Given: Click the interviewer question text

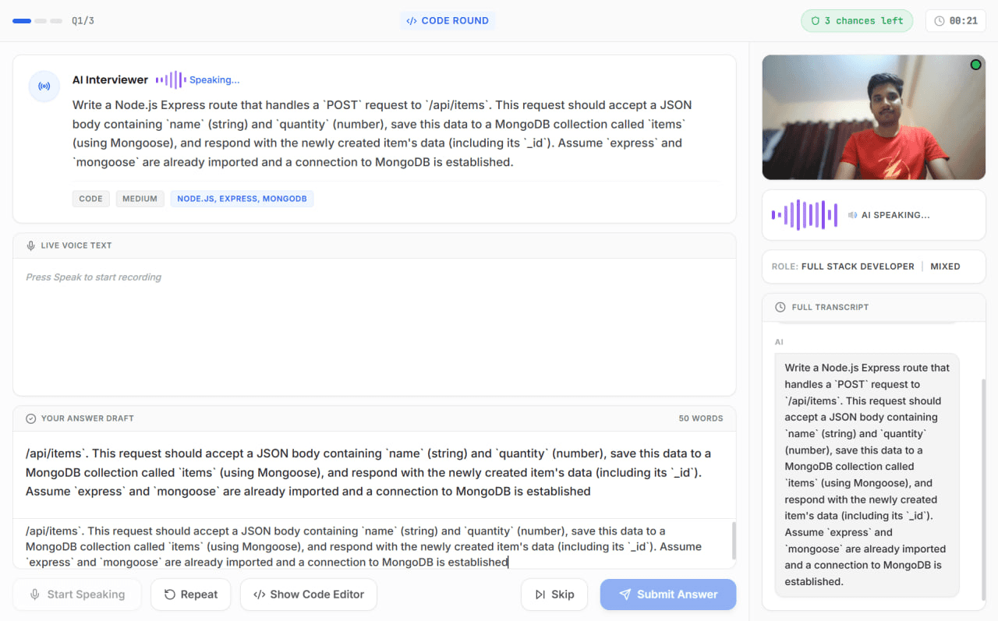Looking at the screenshot, I should tap(382, 133).
